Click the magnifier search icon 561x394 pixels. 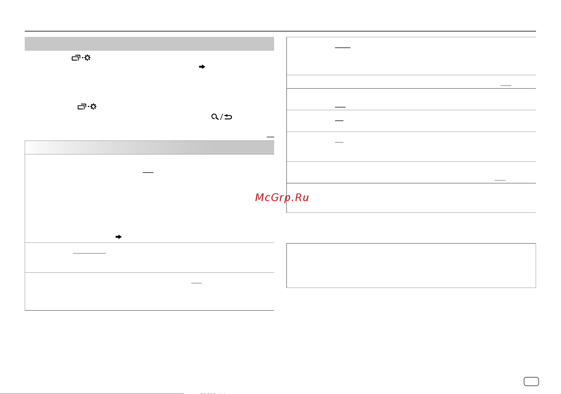point(215,117)
